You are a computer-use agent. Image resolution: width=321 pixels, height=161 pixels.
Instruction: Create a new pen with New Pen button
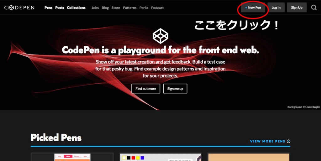(253, 8)
